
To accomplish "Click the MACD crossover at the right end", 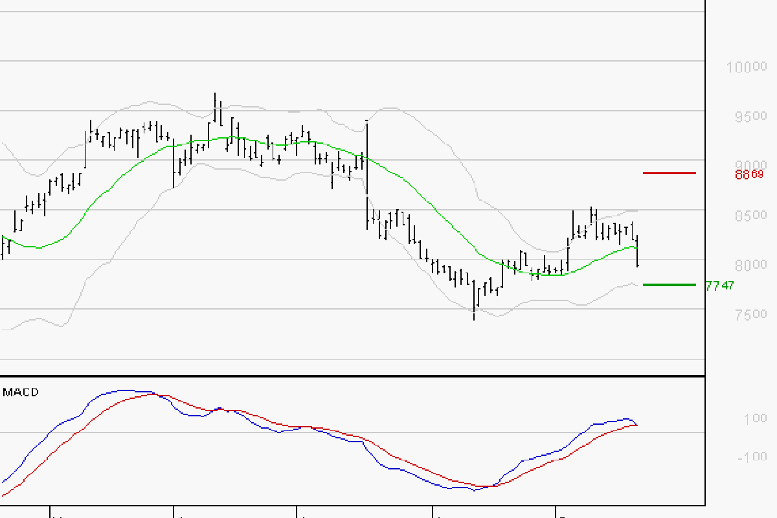I will [x=636, y=425].
